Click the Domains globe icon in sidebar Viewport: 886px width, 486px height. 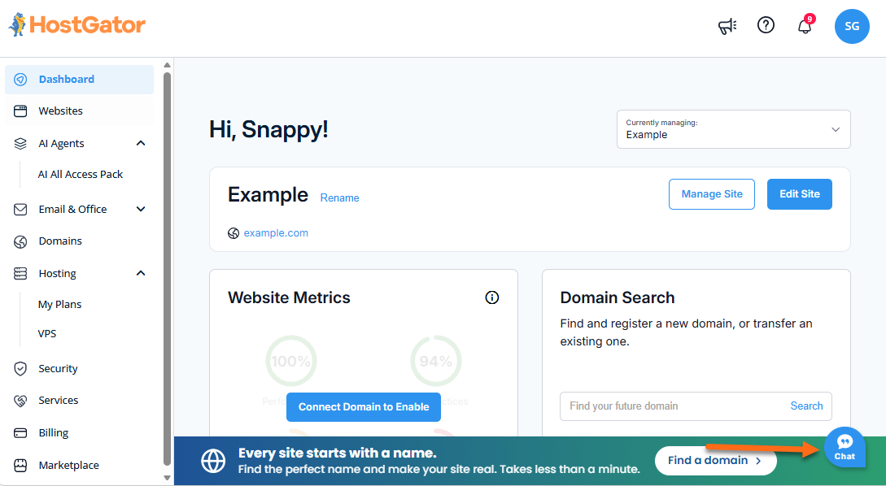(20, 241)
